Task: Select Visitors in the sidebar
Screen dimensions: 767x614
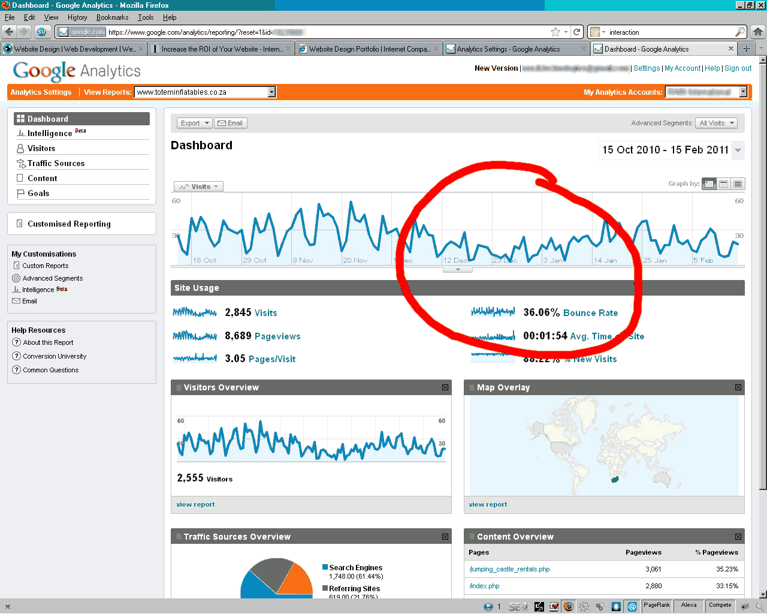Action: (x=41, y=148)
